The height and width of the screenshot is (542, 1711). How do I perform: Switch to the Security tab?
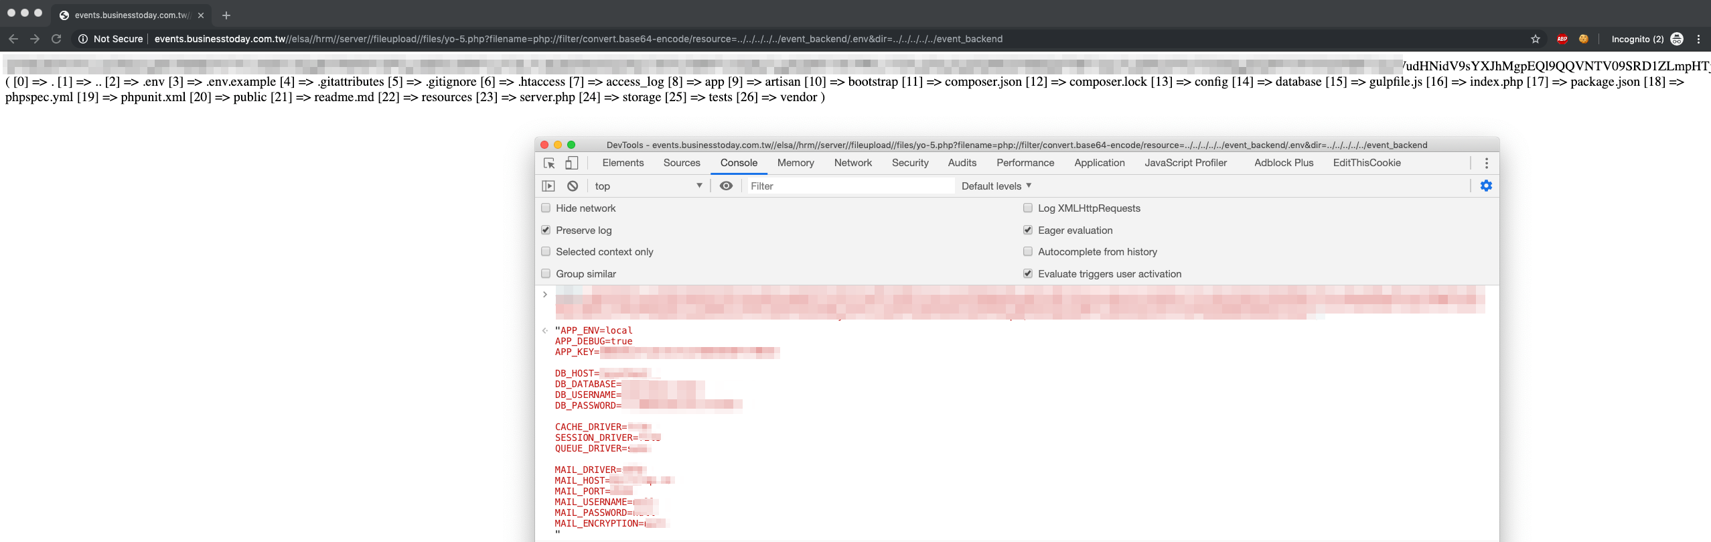[910, 163]
